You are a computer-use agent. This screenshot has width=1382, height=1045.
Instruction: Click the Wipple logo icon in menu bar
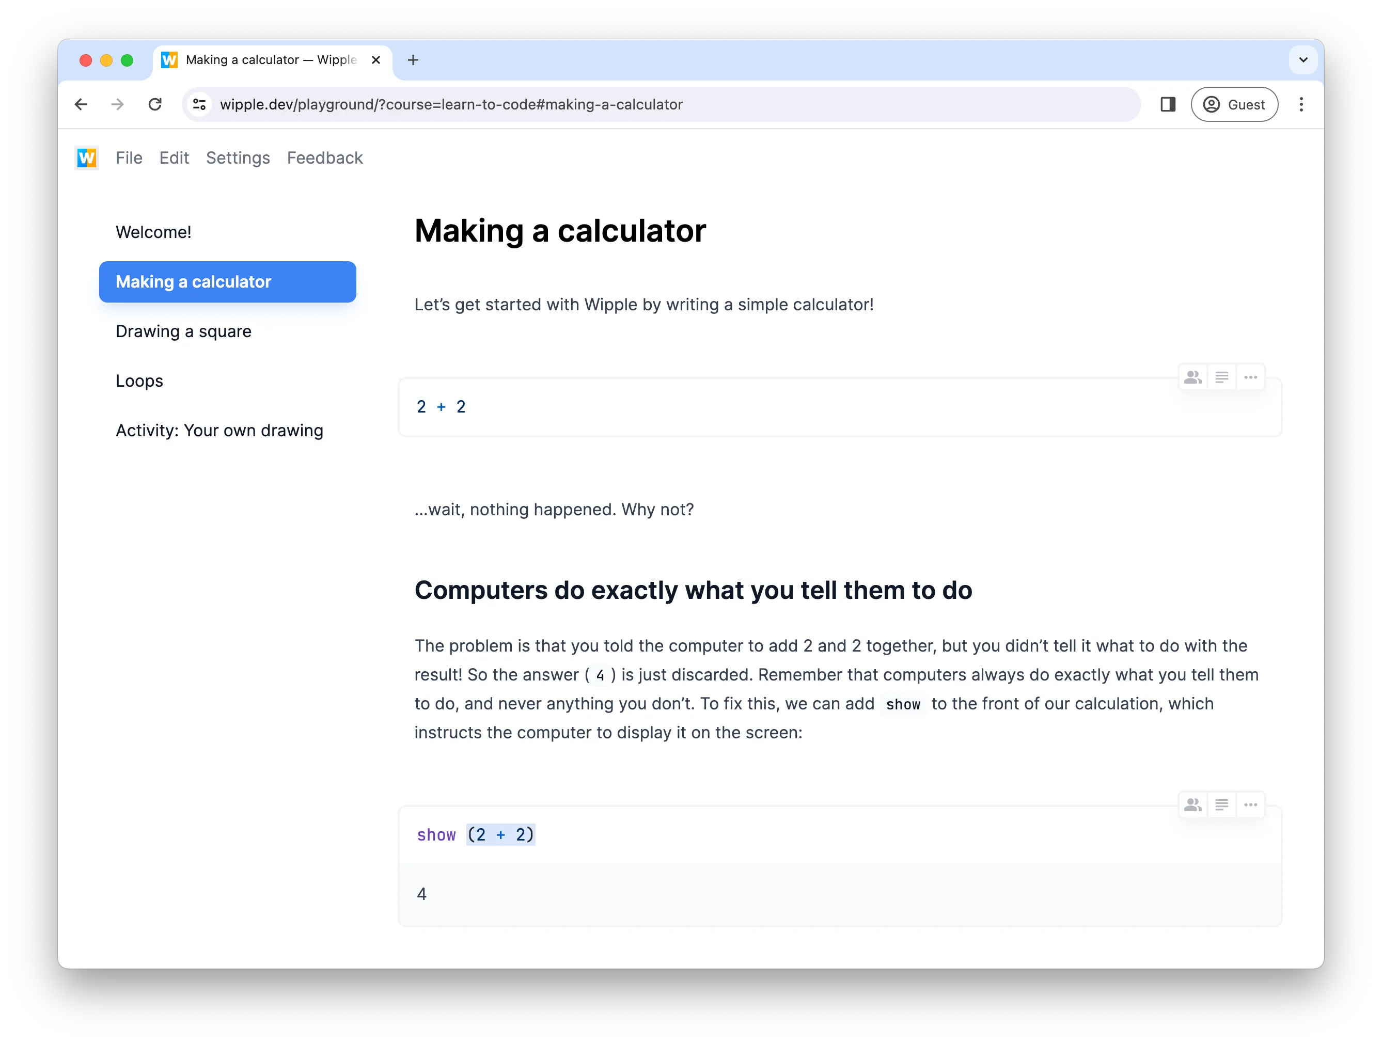point(87,157)
